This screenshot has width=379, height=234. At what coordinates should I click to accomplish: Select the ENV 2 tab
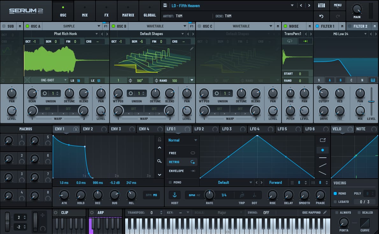tap(94, 129)
